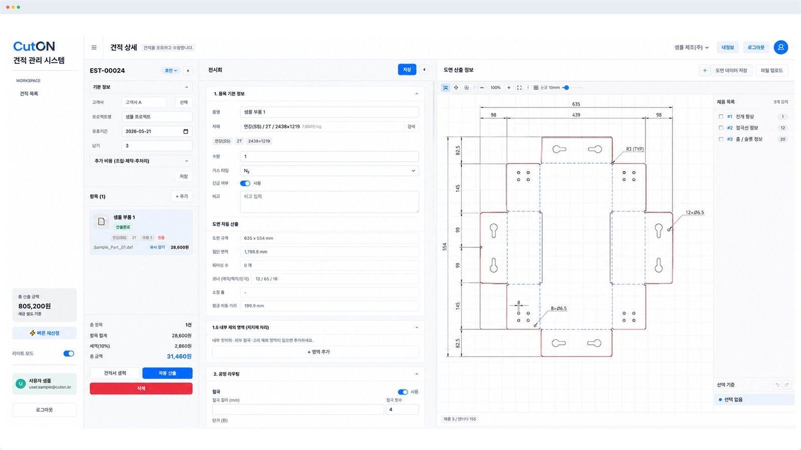Click the blue 저장 button in 전시회 header
The height and width of the screenshot is (450, 801).
pos(407,69)
